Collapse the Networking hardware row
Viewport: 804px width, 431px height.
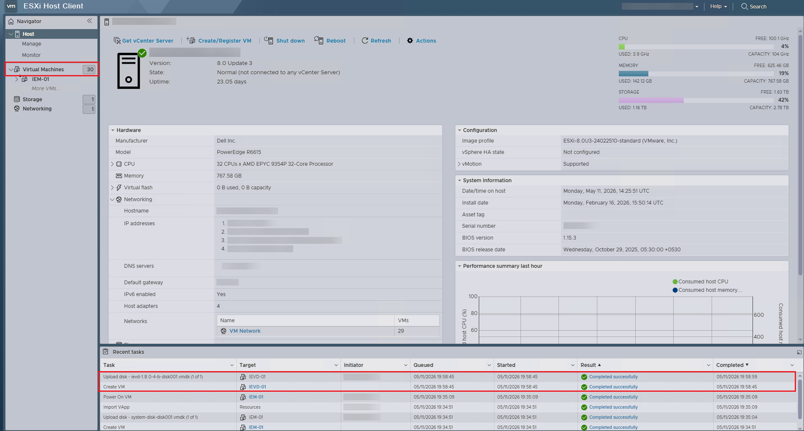click(x=112, y=199)
